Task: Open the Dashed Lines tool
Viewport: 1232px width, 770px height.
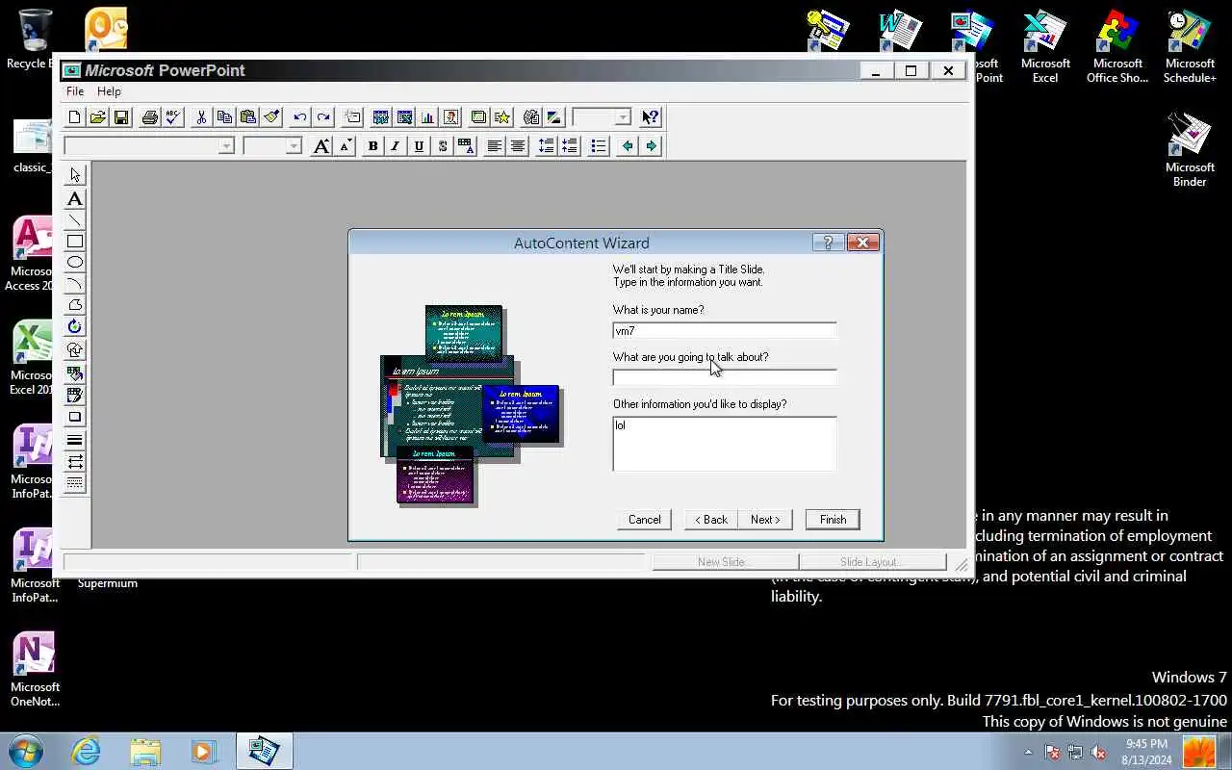Action: click(x=75, y=483)
